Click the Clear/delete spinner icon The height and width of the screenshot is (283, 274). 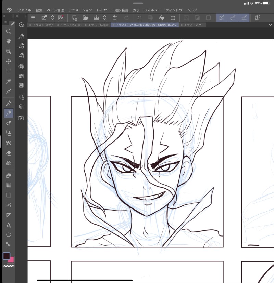click(x=140, y=18)
